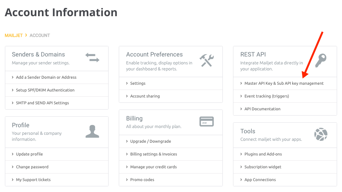This screenshot has height=192, width=342.
Task: Open Manage your credit cards
Action: click(x=153, y=167)
